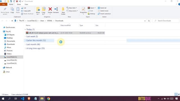This screenshot has width=180, height=101.
Task: Click Paste shortcut command
Action: [27, 14]
